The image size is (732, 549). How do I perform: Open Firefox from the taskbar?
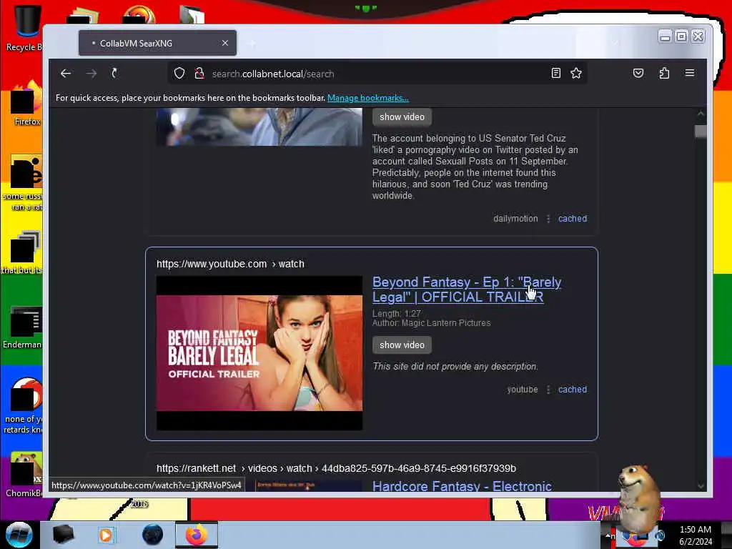197,535
